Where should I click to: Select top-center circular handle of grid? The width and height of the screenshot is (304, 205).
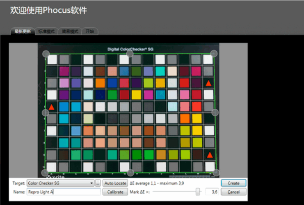click(x=130, y=53)
